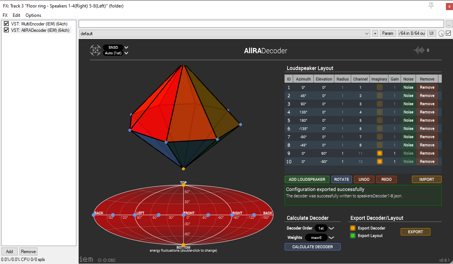Viewport: 453px width, 264px height.
Task: Click the ellipsis button beside the top text field
Action: coord(450,24)
